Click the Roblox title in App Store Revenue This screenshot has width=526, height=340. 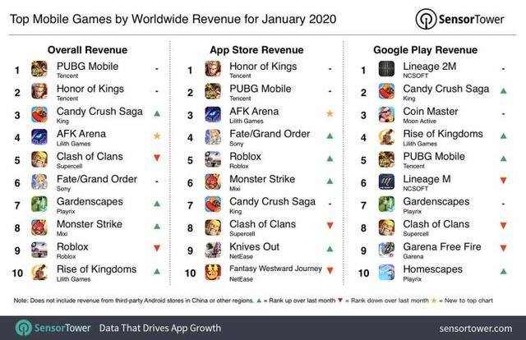(245, 157)
